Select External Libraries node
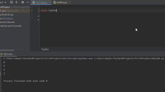 [7, 22]
